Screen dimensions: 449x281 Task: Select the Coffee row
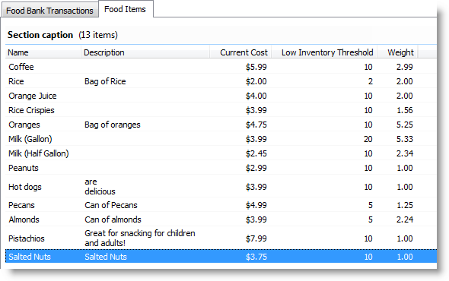pyautogui.click(x=221, y=67)
